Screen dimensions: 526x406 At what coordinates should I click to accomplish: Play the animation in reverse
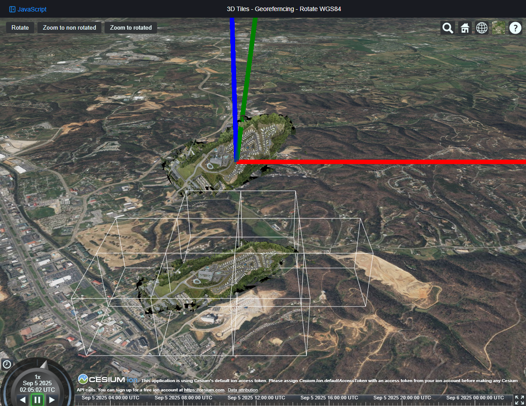coord(23,400)
